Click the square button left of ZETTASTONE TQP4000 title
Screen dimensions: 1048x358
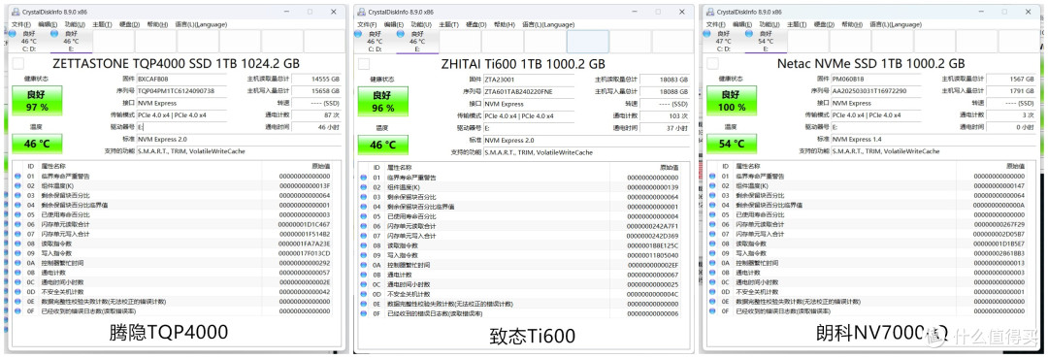point(18,63)
